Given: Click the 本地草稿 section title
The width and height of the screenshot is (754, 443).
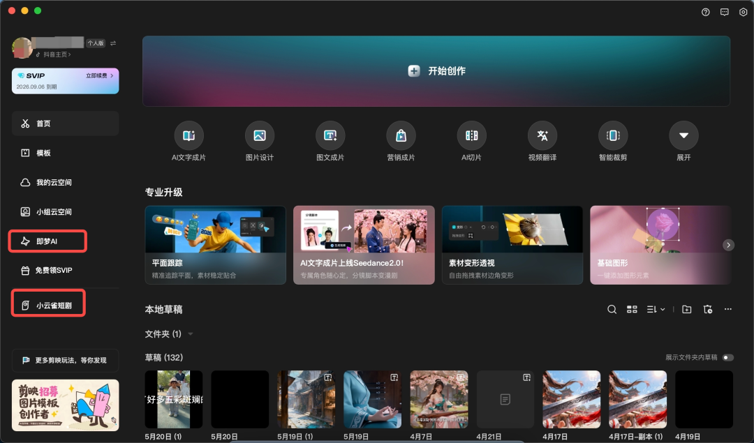Looking at the screenshot, I should (x=163, y=310).
